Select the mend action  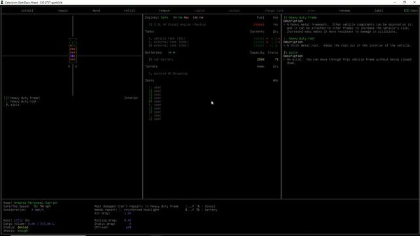[x=96, y=10]
